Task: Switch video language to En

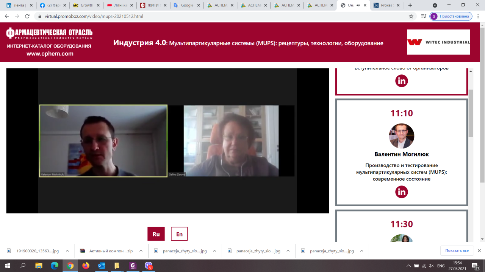Action: [179, 234]
